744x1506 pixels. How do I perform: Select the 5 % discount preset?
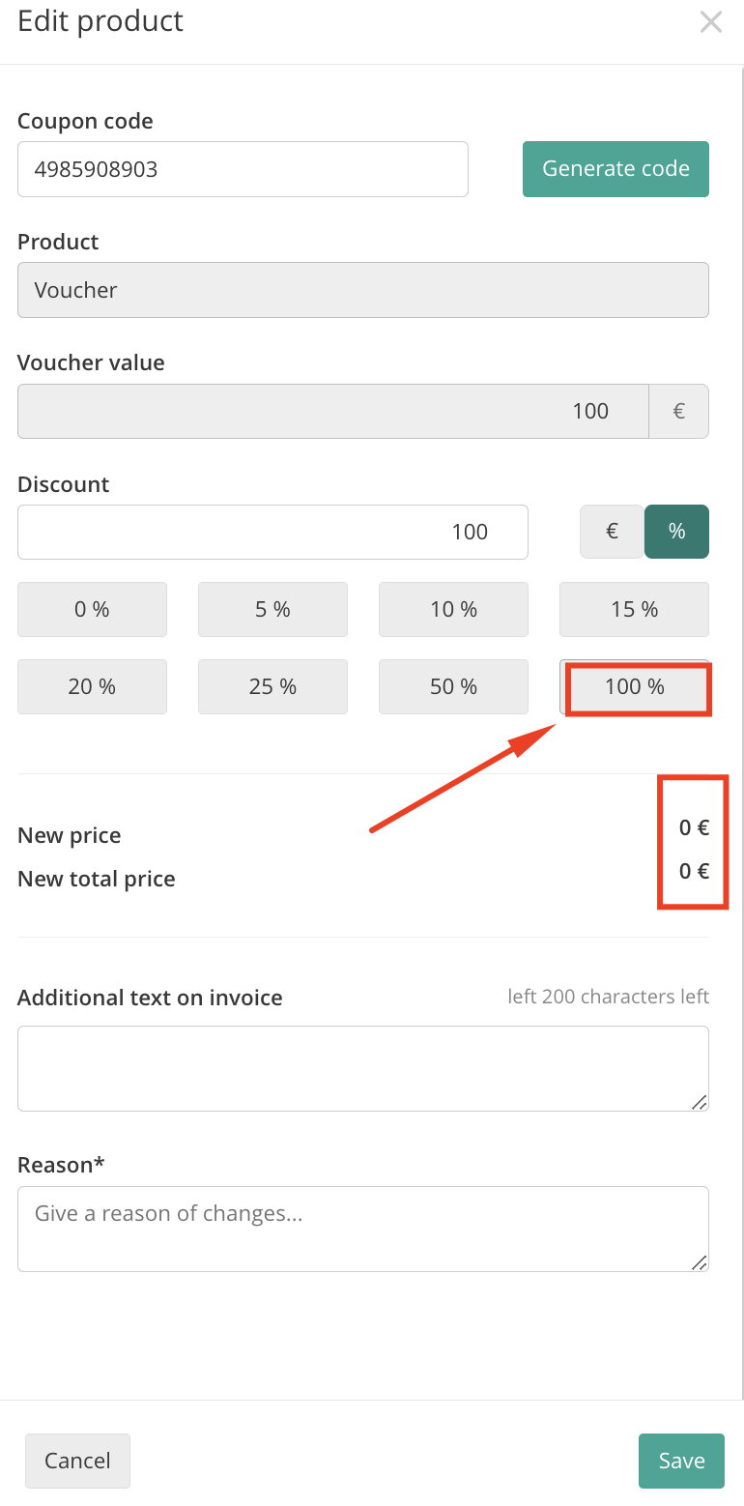click(x=272, y=609)
